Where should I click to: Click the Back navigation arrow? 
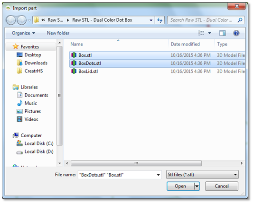(11, 20)
